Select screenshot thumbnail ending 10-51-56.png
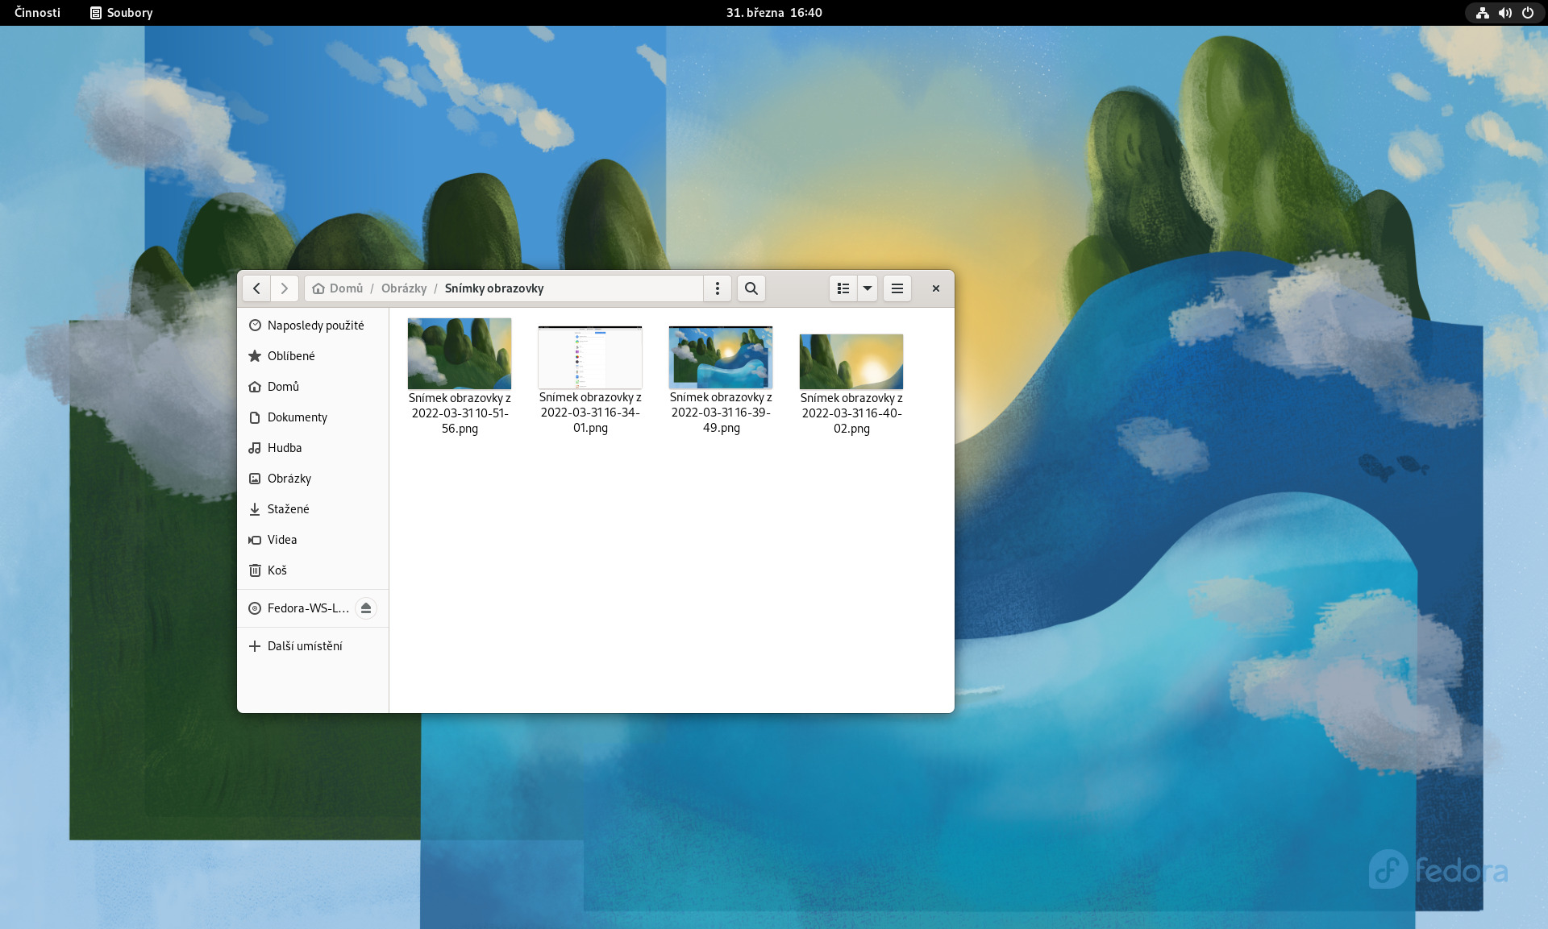The image size is (1548, 929). pos(459,355)
